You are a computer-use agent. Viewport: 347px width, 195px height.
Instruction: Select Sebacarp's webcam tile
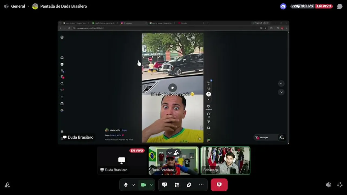pos(225,161)
